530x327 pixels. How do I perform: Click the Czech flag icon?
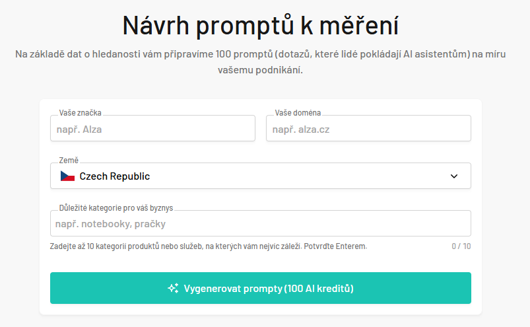[x=67, y=176]
